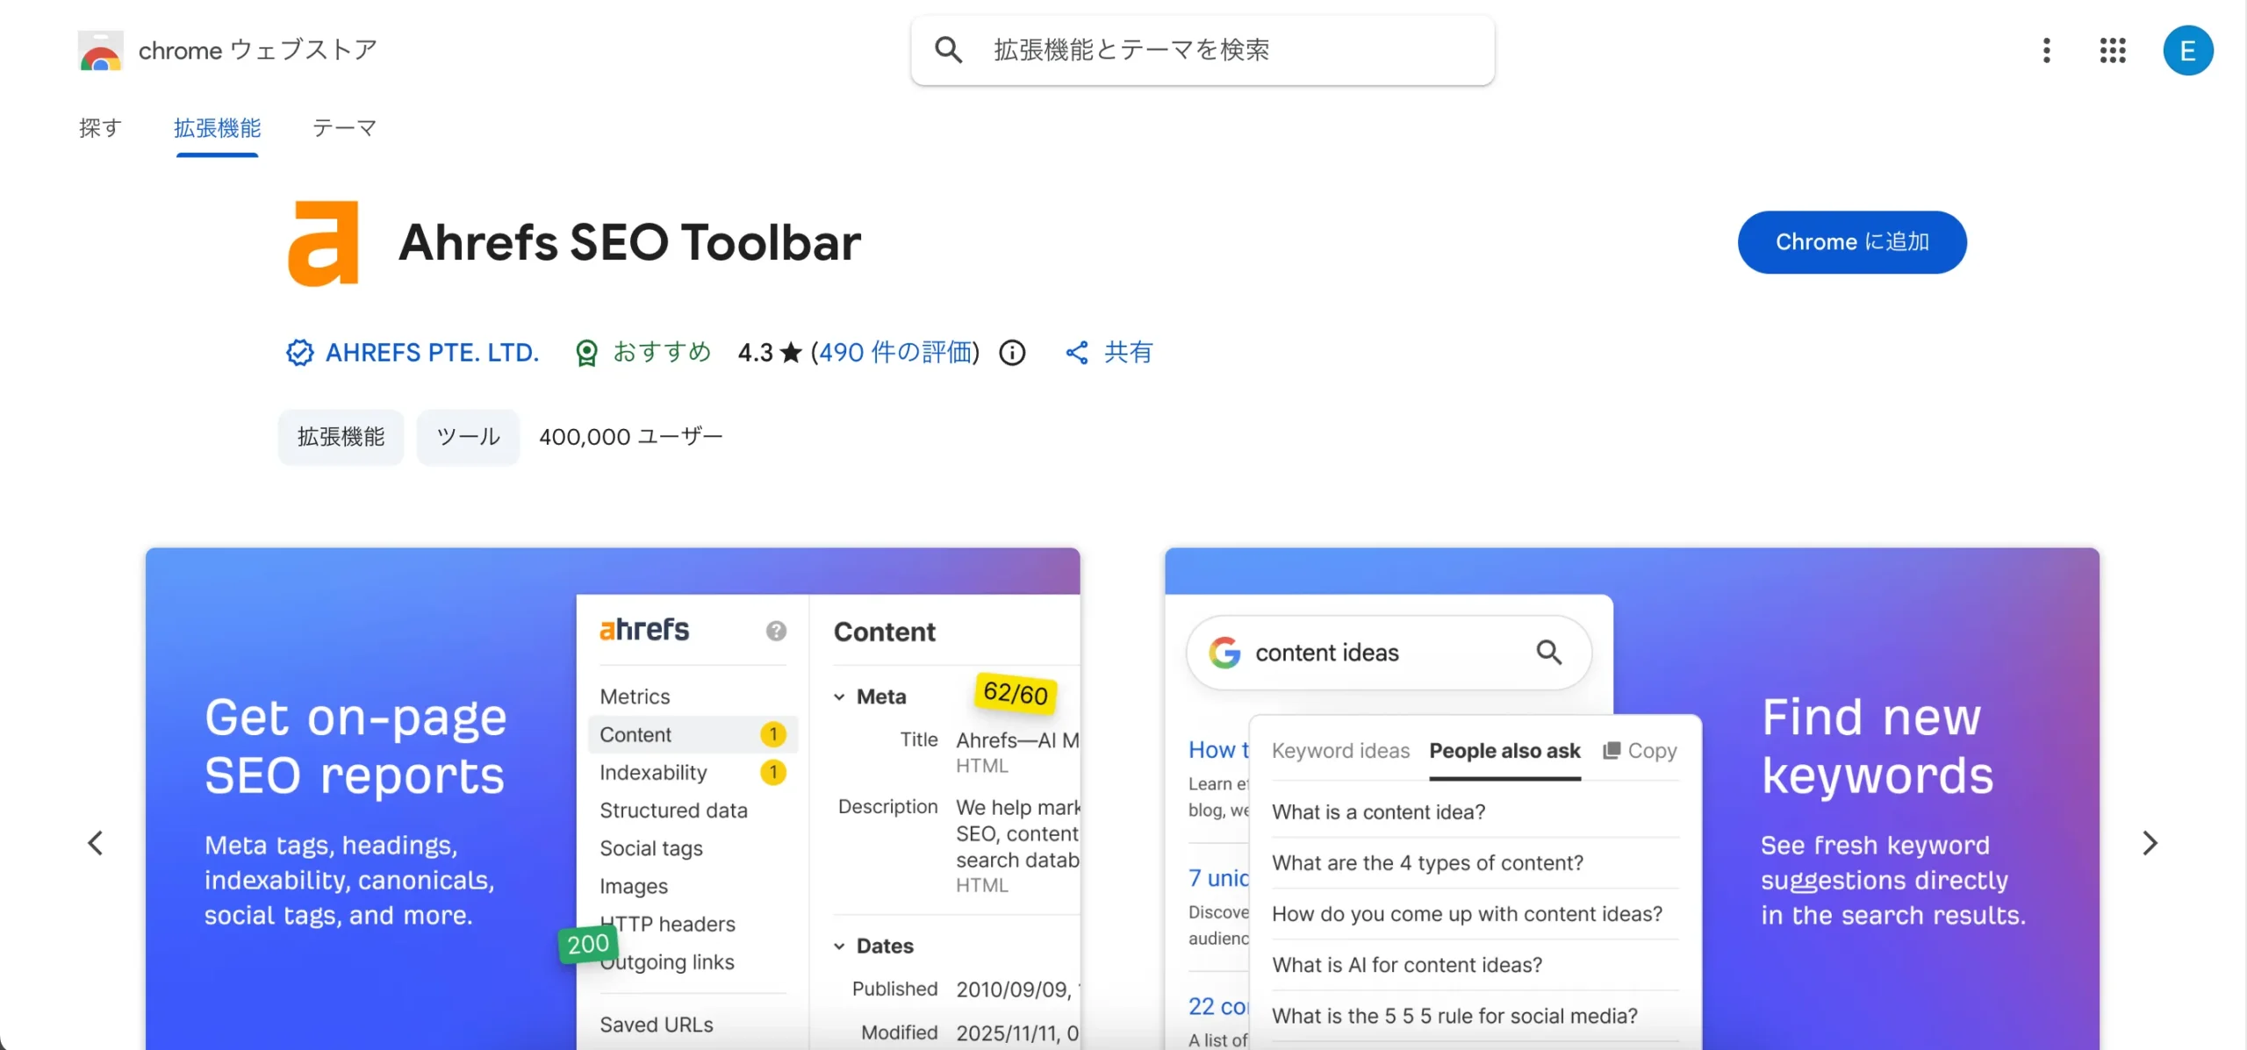This screenshot has width=2247, height=1050.
Task: Click the Ahrefs orange logo icon
Action: click(323, 243)
